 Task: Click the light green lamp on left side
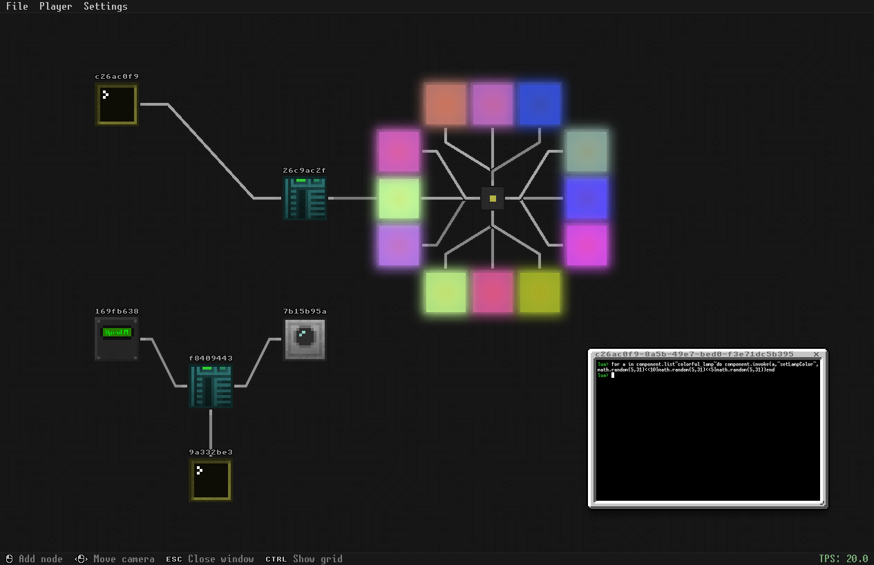399,198
